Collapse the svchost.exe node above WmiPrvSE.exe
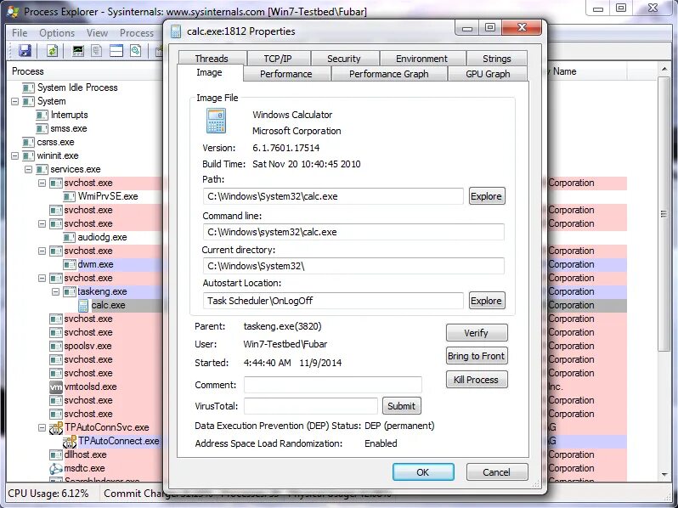This screenshot has width=678, height=508. [x=42, y=183]
